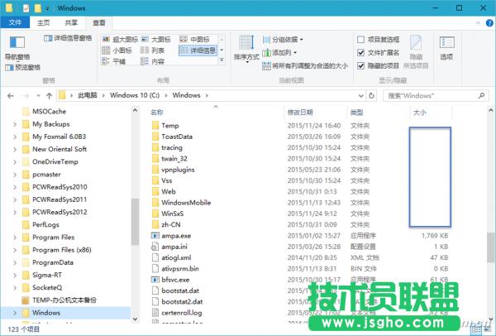Uncheck the 文件扩展名 file extensions checkbox
Viewport: 496px width, 336px height.
coord(360,52)
